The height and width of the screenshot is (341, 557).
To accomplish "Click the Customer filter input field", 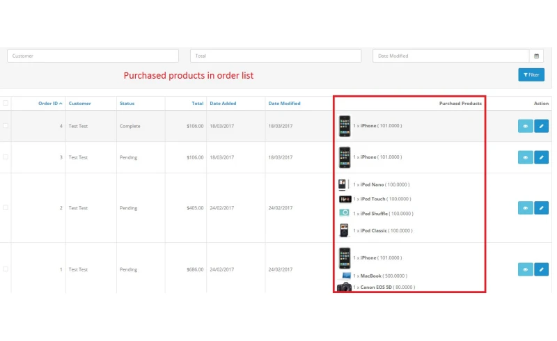I will pos(93,56).
